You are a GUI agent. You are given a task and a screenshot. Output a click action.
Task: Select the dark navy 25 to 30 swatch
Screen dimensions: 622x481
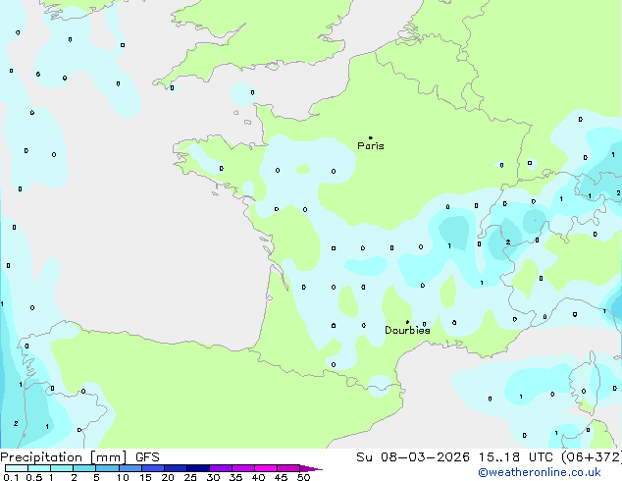[x=198, y=468]
